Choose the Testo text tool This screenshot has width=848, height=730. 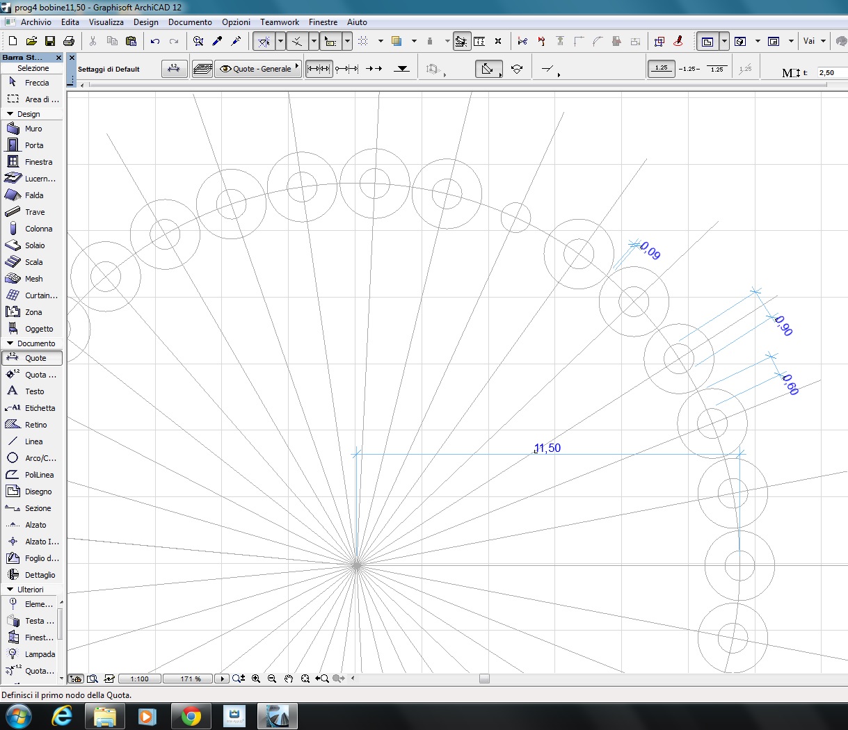pos(33,391)
